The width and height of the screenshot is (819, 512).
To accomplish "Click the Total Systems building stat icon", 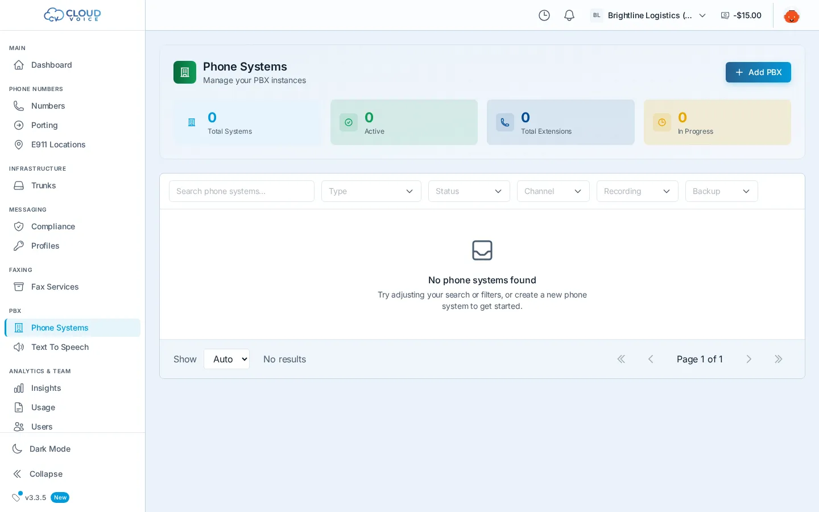I will point(192,122).
